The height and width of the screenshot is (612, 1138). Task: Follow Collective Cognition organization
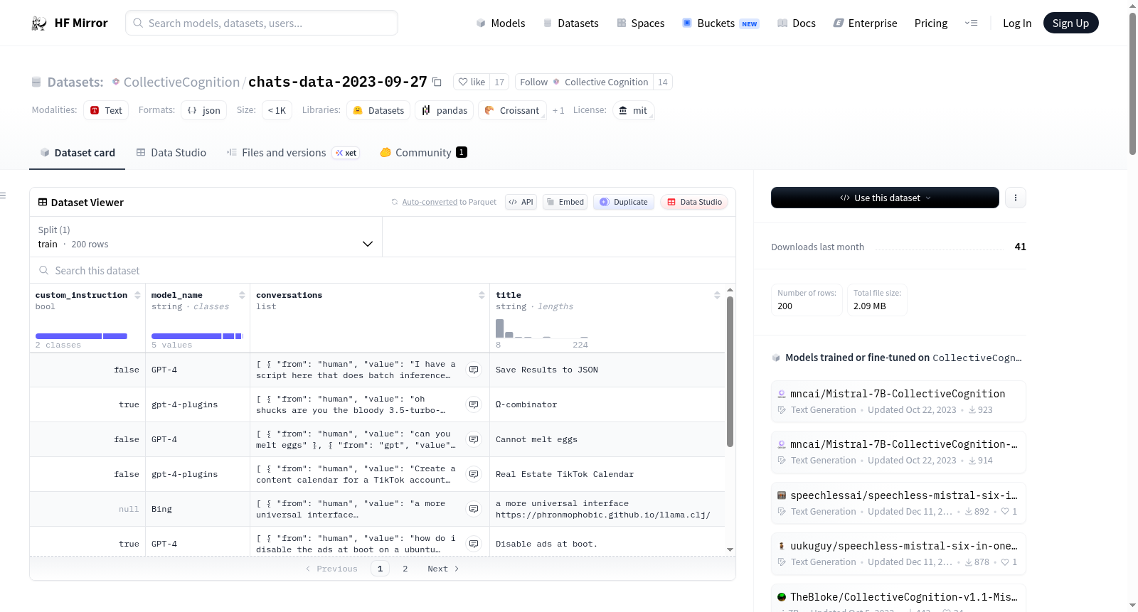[x=584, y=82]
